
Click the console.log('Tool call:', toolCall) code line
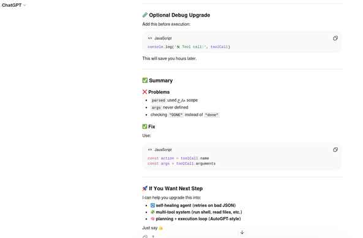(x=189, y=47)
